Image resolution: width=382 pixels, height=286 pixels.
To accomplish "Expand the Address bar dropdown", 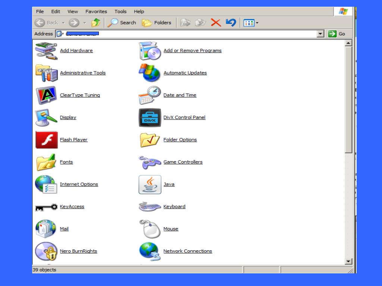I will tap(320, 34).
